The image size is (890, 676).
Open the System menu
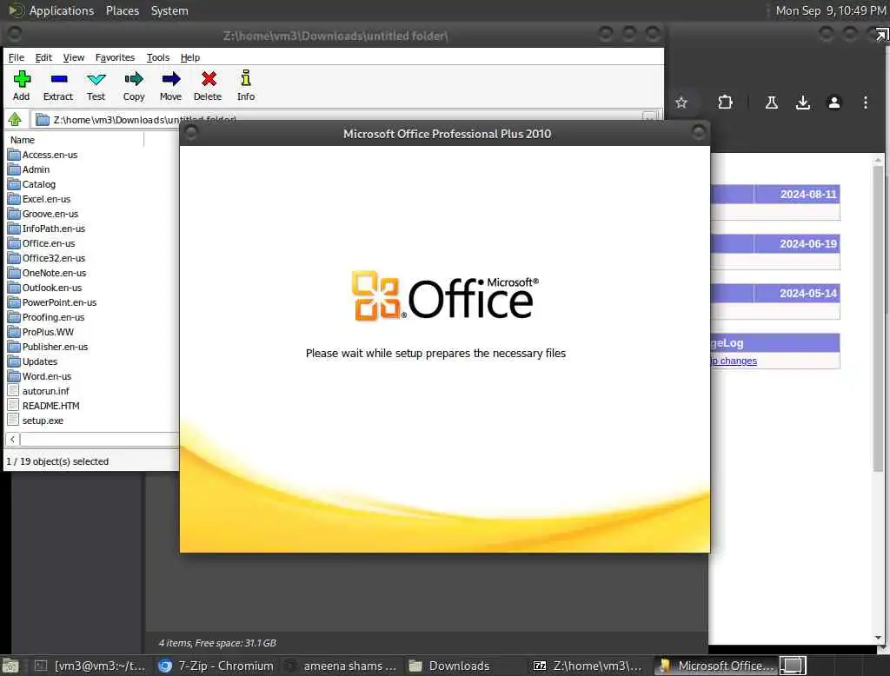pyautogui.click(x=169, y=10)
